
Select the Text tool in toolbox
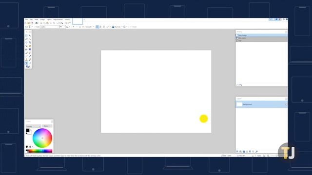coord(26,63)
